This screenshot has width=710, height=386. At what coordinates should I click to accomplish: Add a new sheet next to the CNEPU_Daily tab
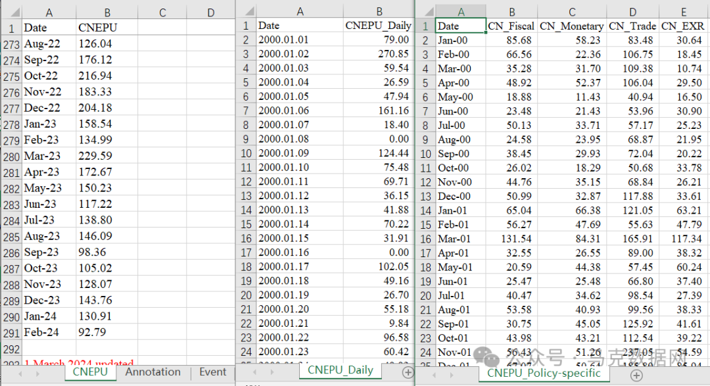click(x=408, y=372)
